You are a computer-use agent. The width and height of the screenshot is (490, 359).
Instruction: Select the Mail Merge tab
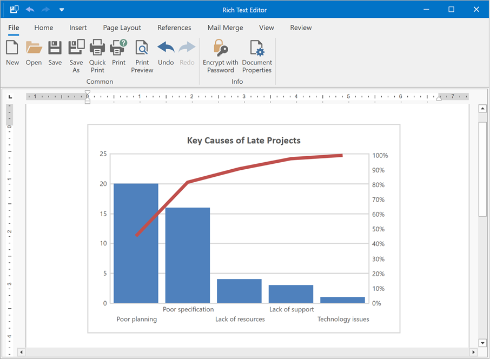pos(225,28)
